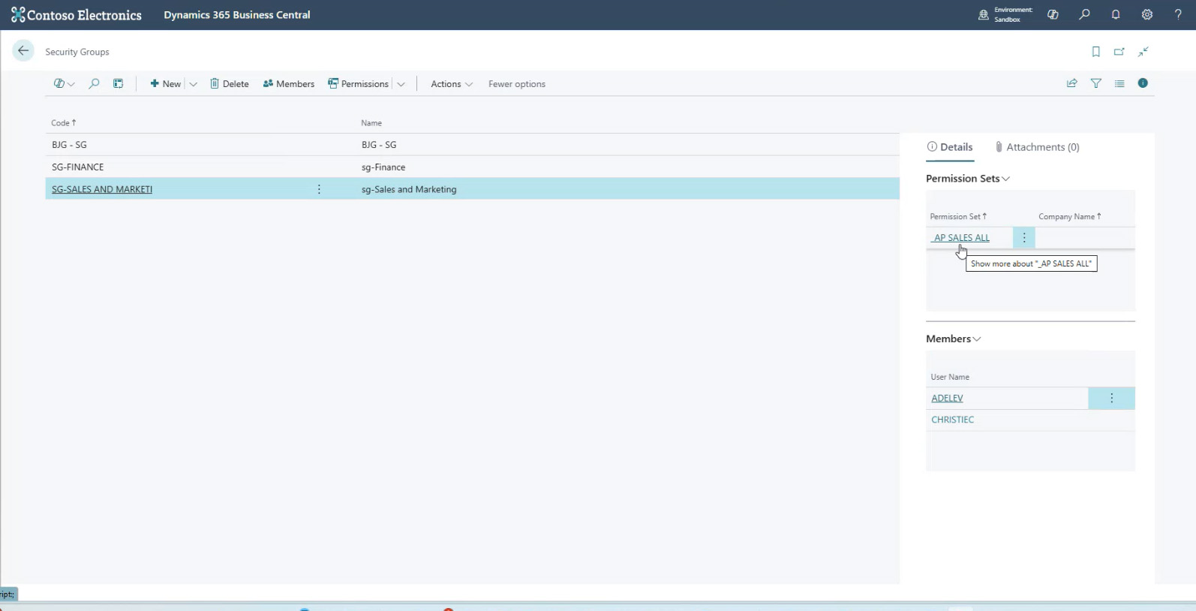
Task: Toggle the filter pane funnel icon
Action: [x=1096, y=83]
